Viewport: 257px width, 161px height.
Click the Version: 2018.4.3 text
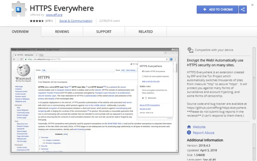(198, 146)
